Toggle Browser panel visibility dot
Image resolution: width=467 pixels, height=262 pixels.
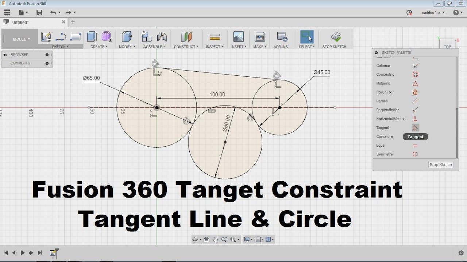click(x=47, y=55)
